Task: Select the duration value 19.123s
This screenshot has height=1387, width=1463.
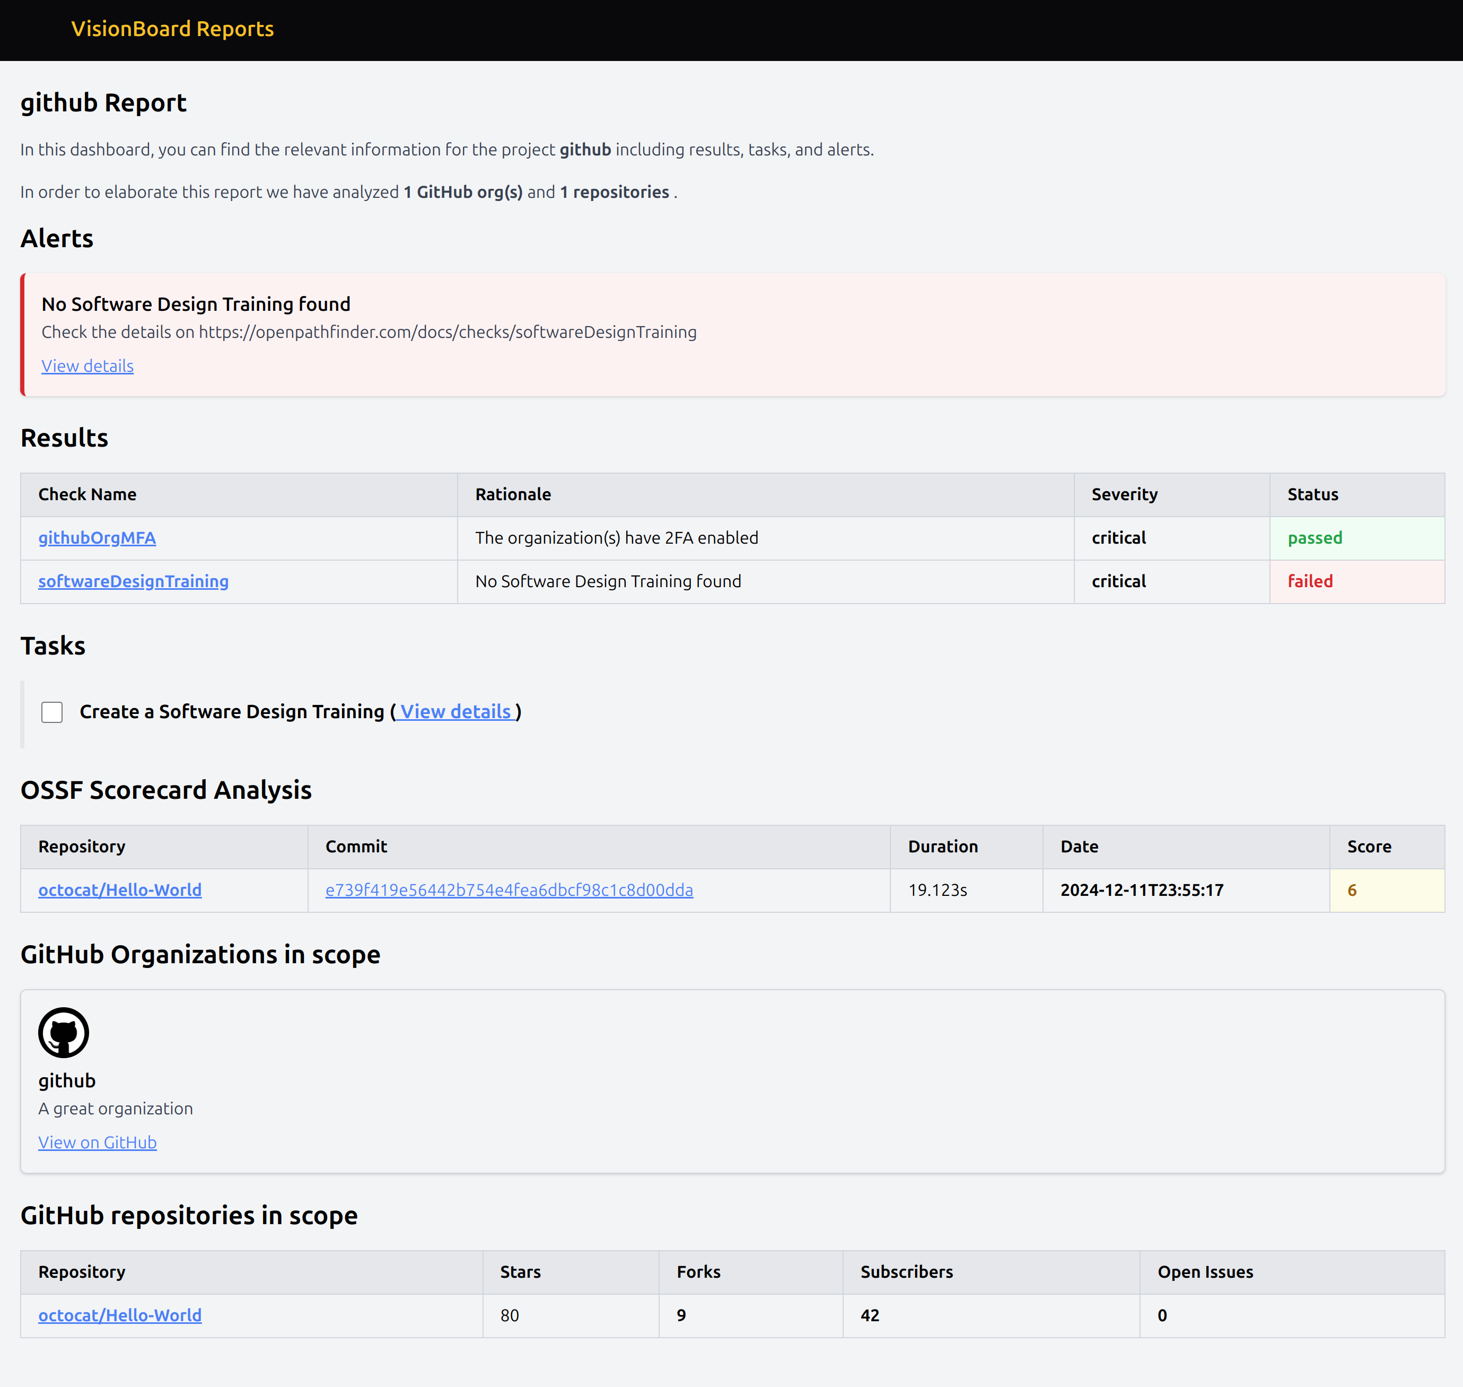Action: (x=938, y=890)
